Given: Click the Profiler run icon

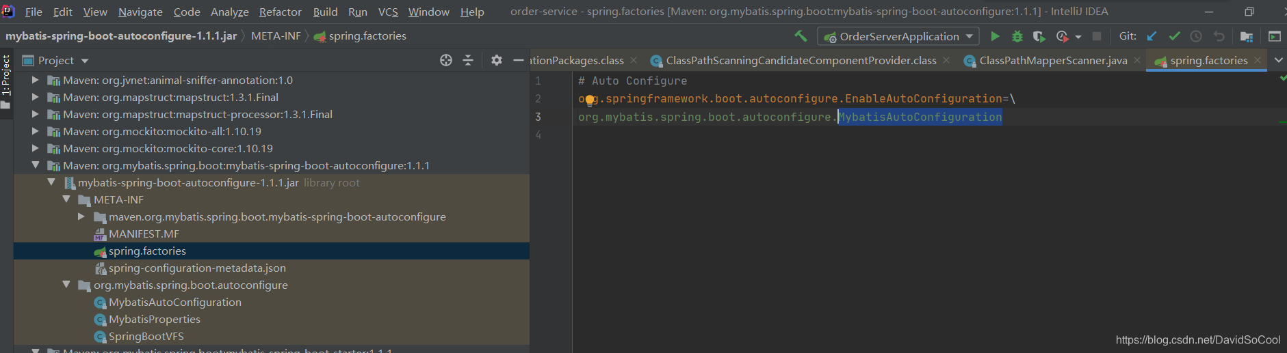Looking at the screenshot, I should pos(1062,36).
